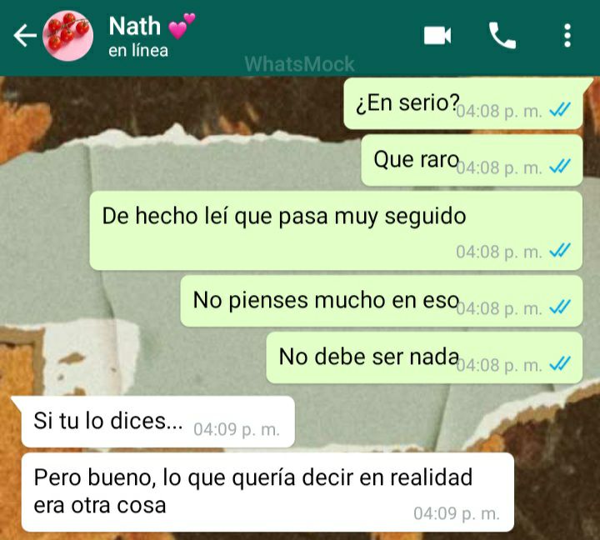Select received message 'Si tu lo dices...'
The image size is (600, 540).
tap(158, 422)
